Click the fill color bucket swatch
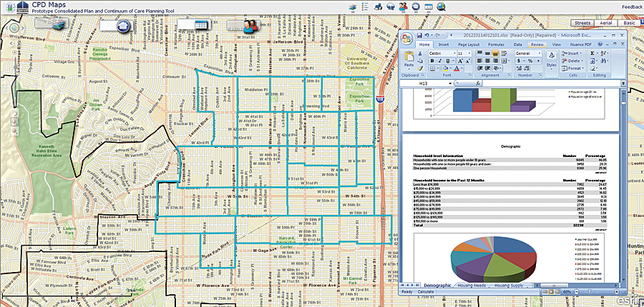This screenshot has width=644, height=307. click(445, 68)
